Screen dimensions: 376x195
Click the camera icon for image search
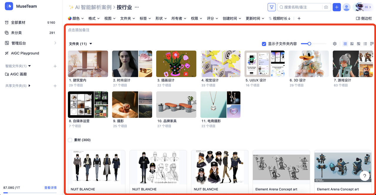[326, 7]
